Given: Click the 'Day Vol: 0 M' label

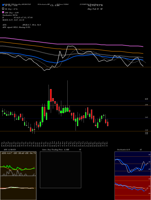Looking at the screenshot, I should (95, 9).
